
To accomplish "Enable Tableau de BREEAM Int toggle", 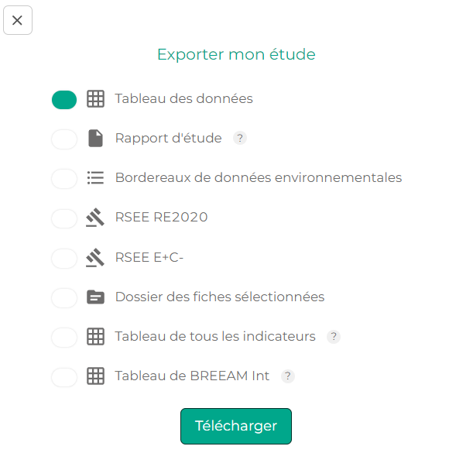I will [64, 377].
